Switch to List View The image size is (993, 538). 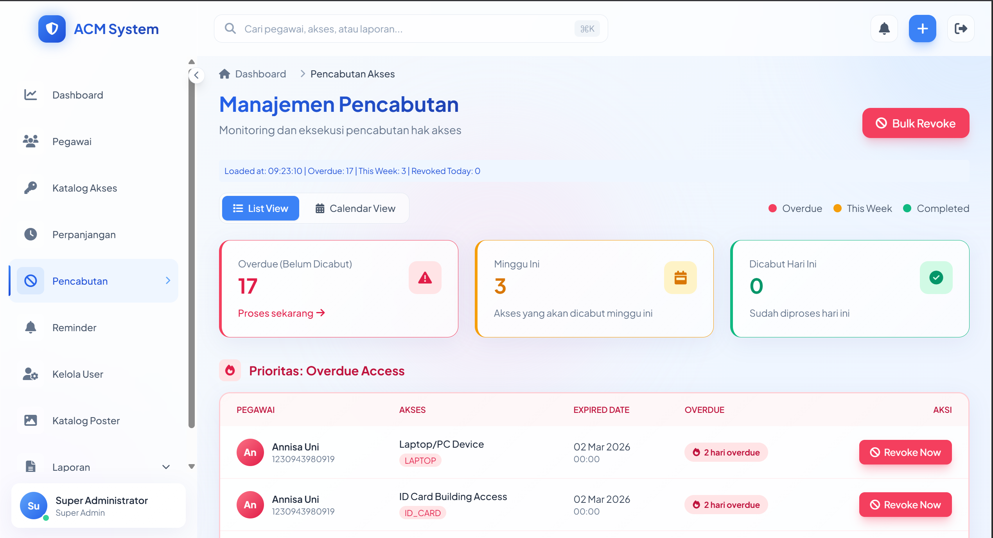(260, 208)
